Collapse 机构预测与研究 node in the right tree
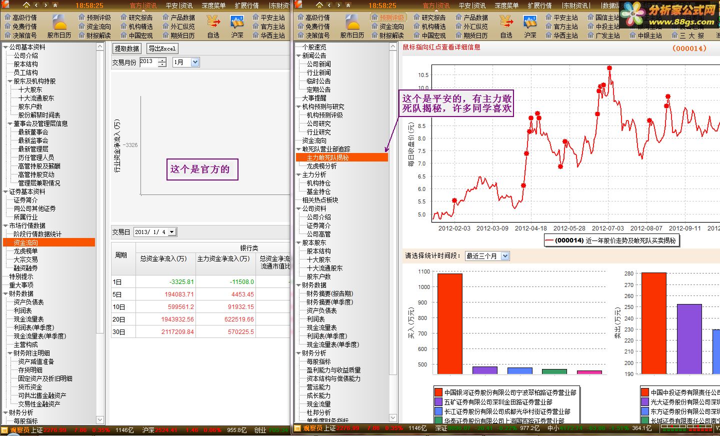The image size is (720, 436). point(298,106)
